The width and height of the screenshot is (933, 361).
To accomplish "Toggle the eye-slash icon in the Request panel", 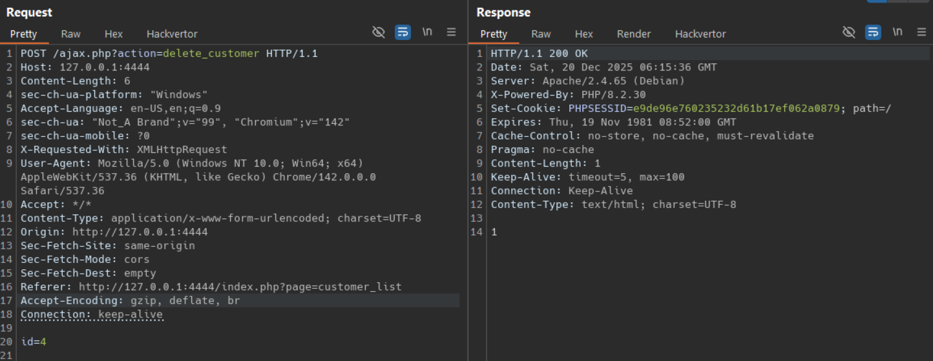I will 379,32.
